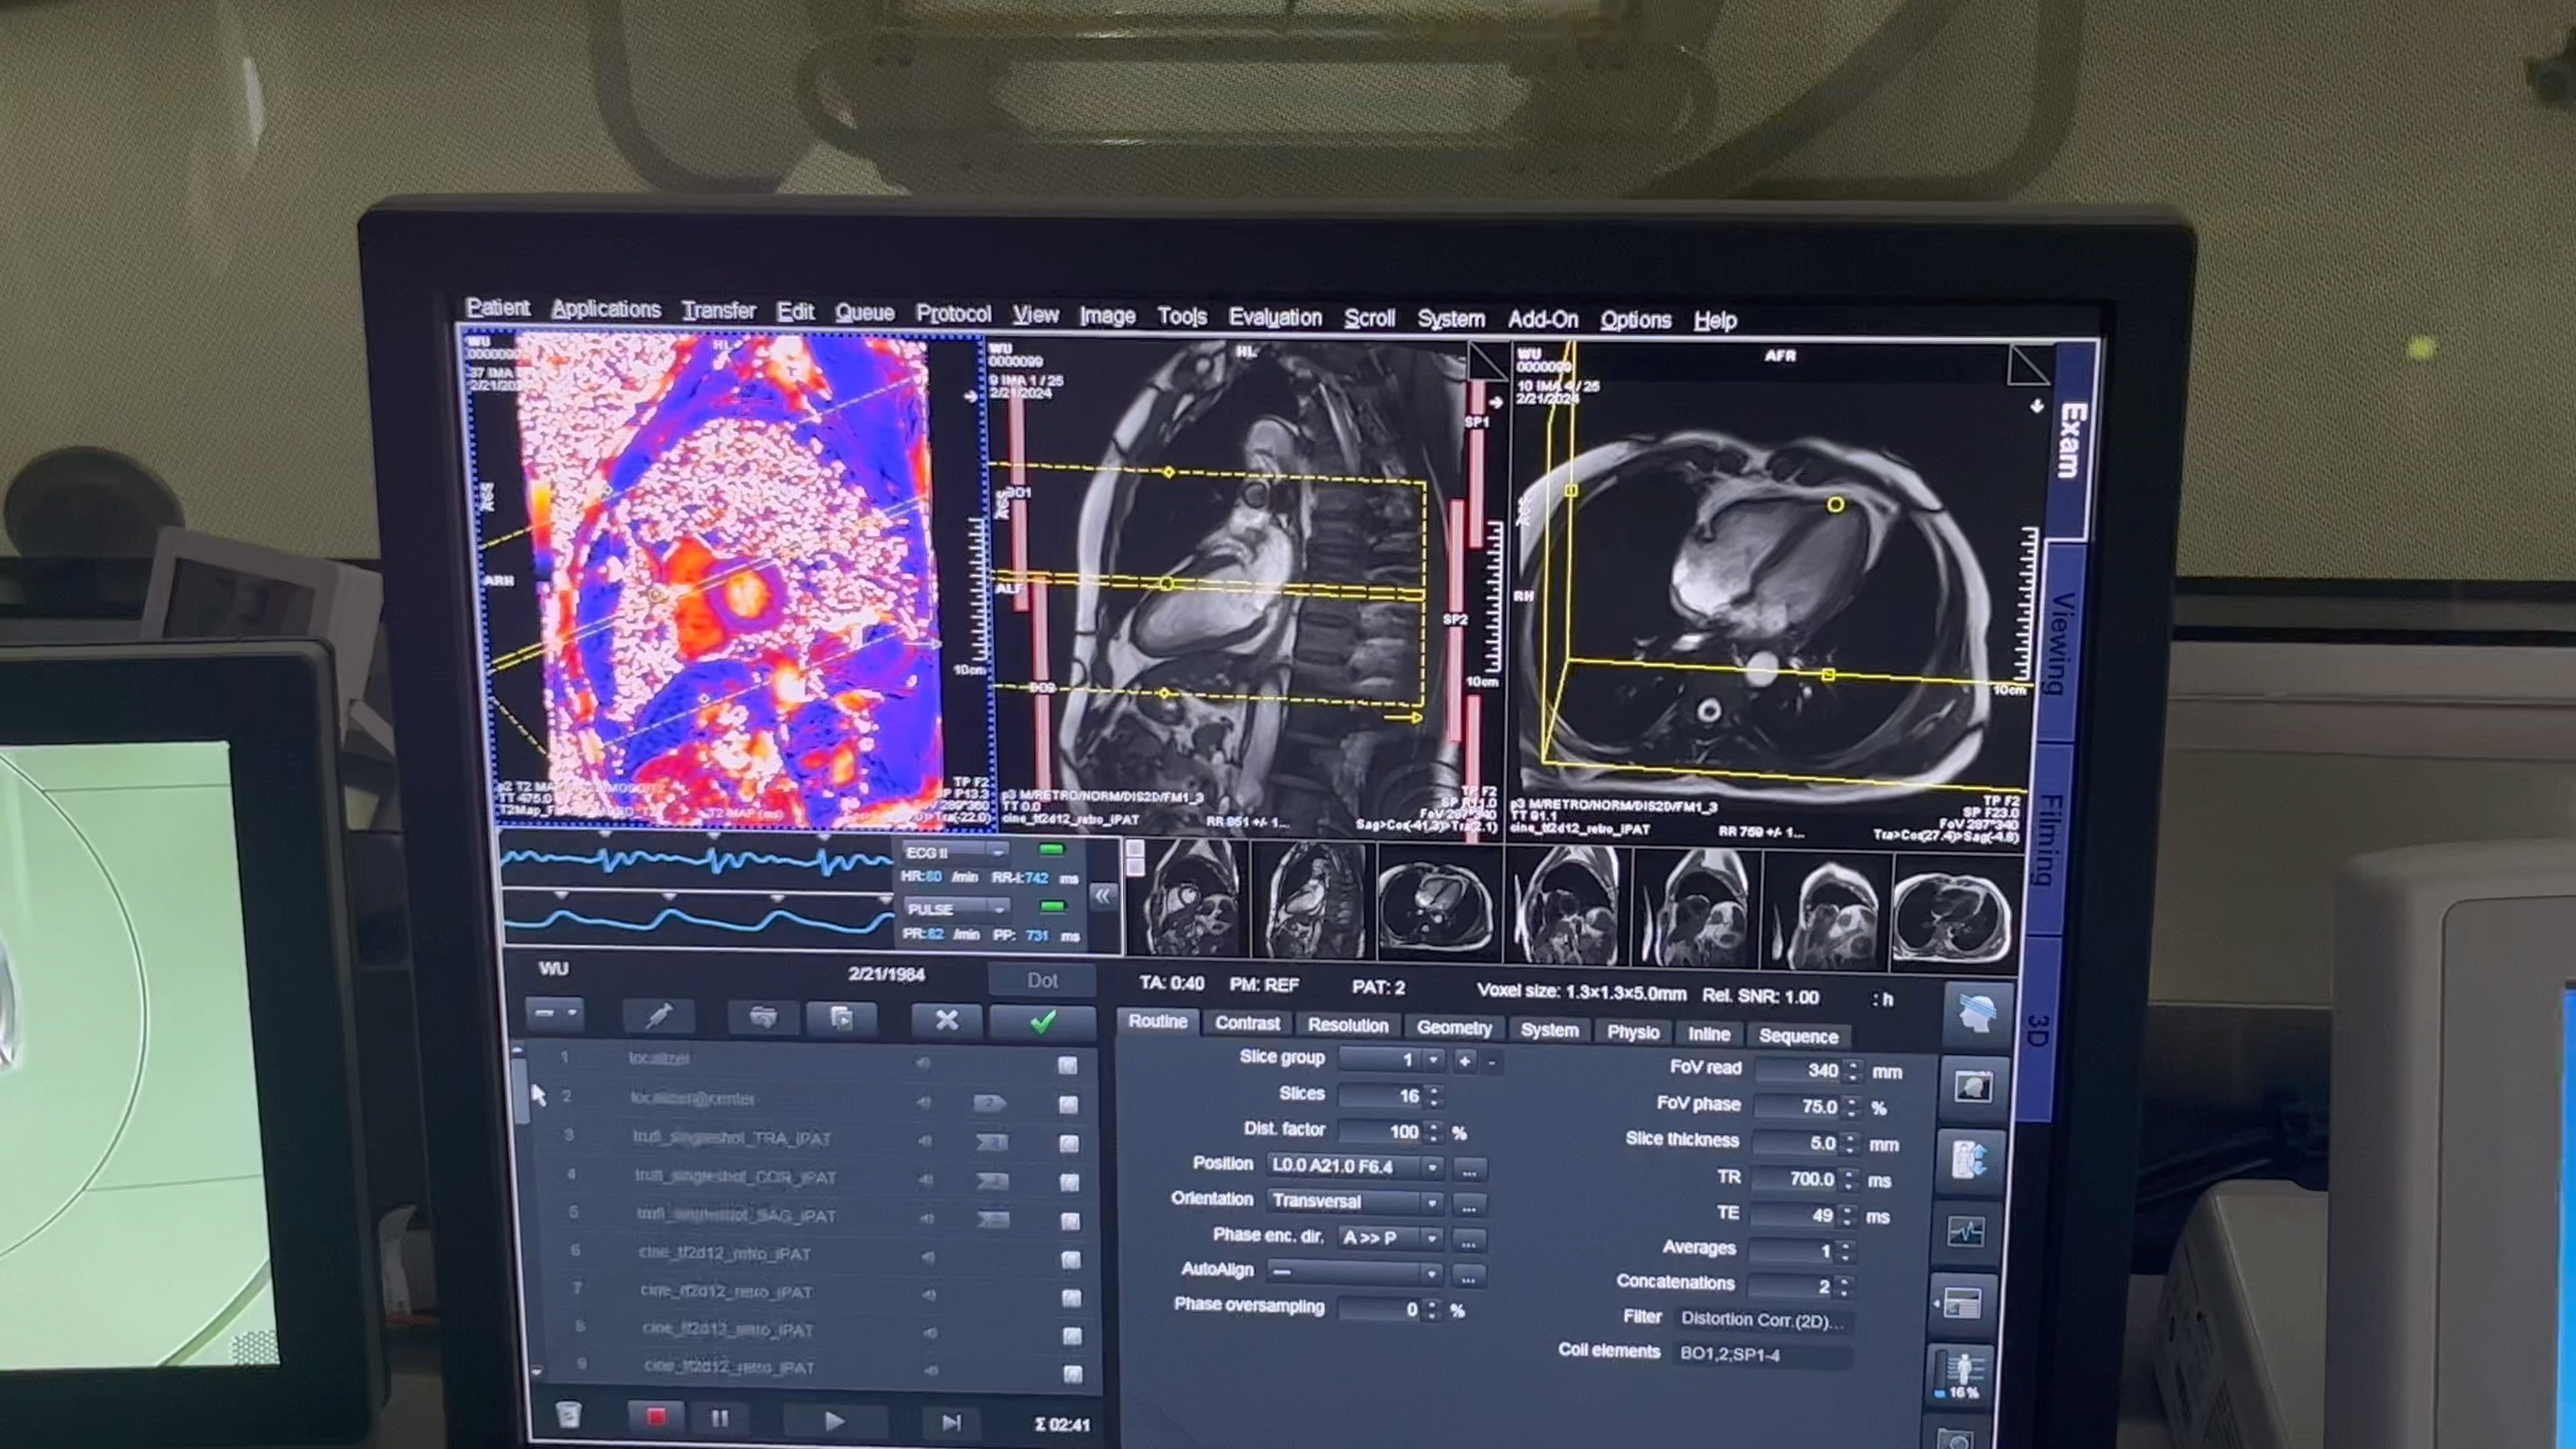
Task: Click ellipsis button next to Position
Action: tap(1469, 1169)
